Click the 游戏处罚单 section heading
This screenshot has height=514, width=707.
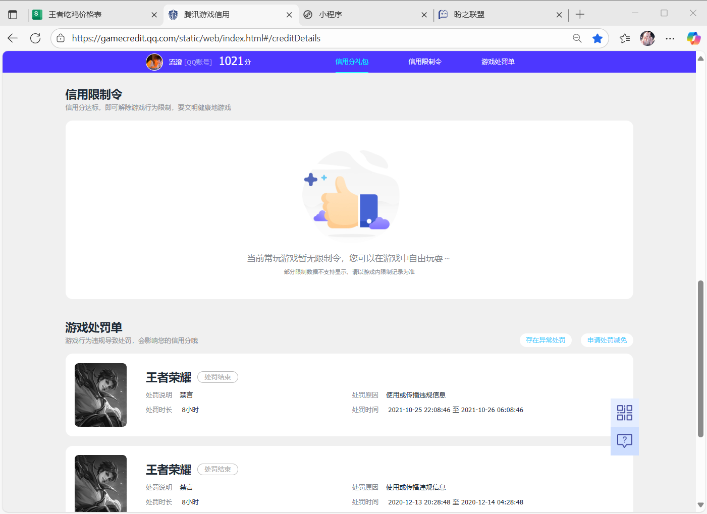click(x=94, y=327)
